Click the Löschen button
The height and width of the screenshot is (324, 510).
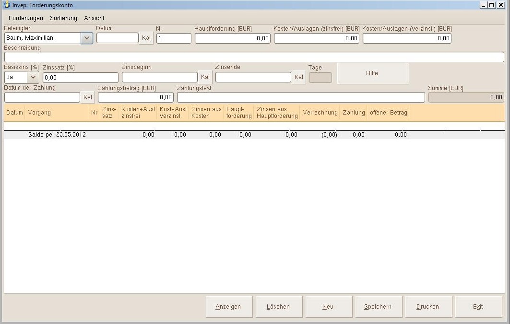[x=278, y=307]
